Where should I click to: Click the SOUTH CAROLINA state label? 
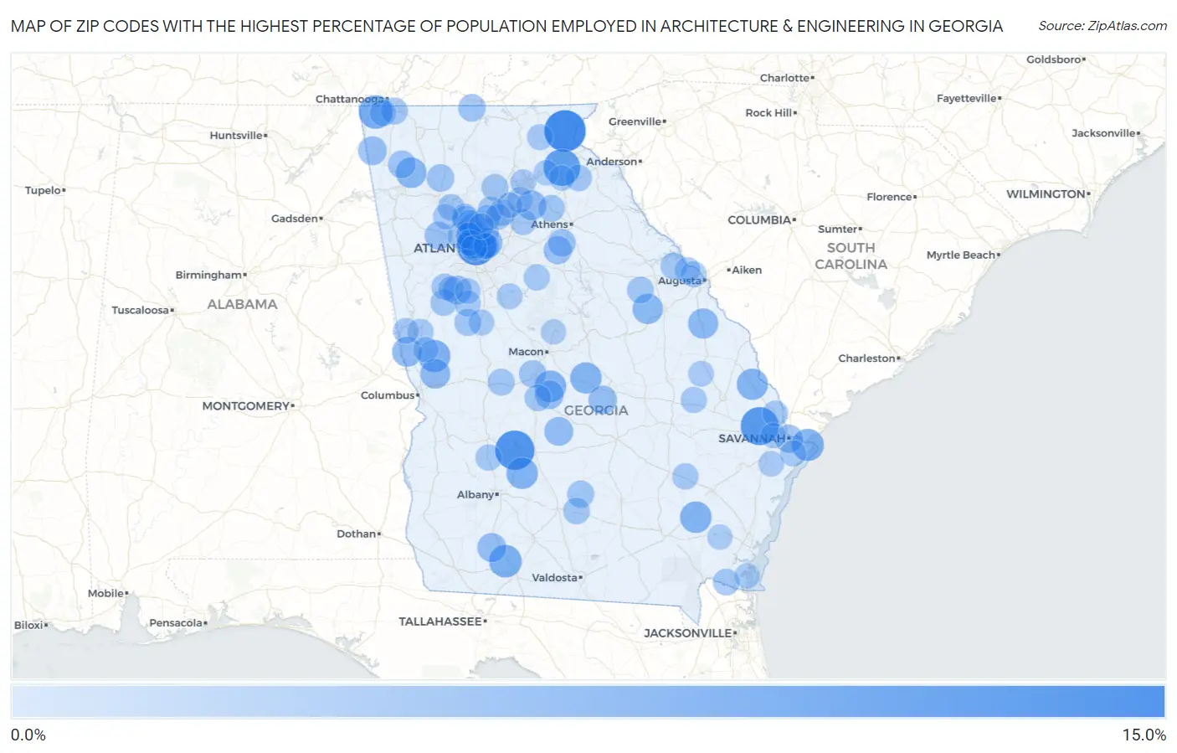coord(851,256)
